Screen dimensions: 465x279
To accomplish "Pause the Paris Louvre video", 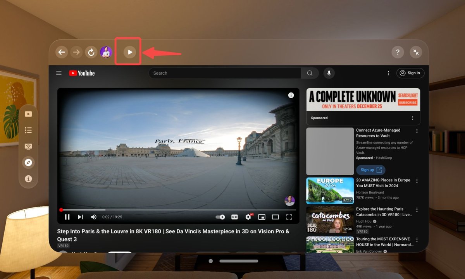I will (x=67, y=217).
